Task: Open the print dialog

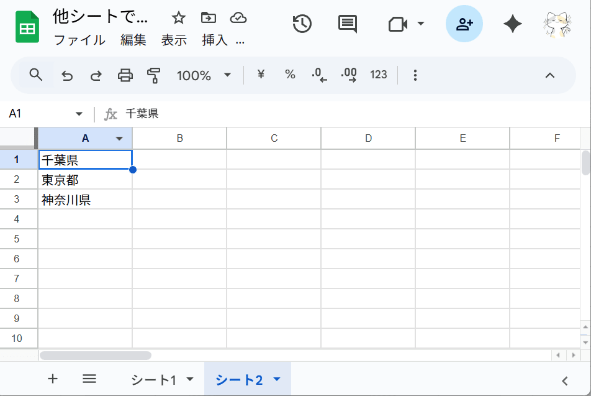Action: click(x=125, y=75)
